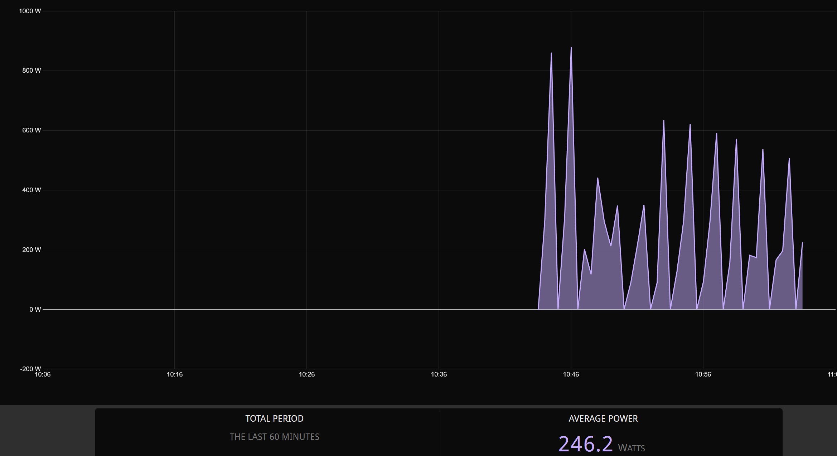
Task: Click THE LAST 60 MINUTES text
Action: [274, 437]
